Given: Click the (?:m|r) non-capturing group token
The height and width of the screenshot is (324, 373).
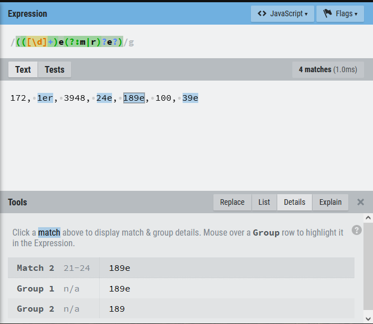Looking at the screenshot, I should pos(82,42).
